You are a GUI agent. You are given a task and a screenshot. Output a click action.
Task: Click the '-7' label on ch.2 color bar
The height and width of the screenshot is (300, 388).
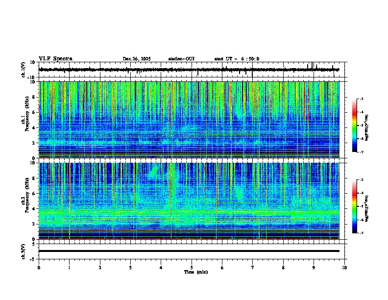click(362, 233)
